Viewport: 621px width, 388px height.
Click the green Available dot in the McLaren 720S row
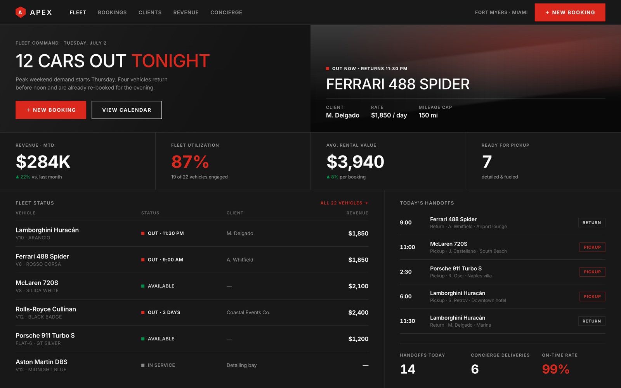pos(143,286)
